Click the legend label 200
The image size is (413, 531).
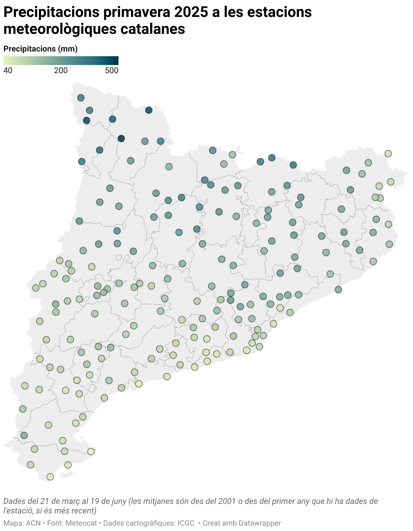(x=61, y=70)
